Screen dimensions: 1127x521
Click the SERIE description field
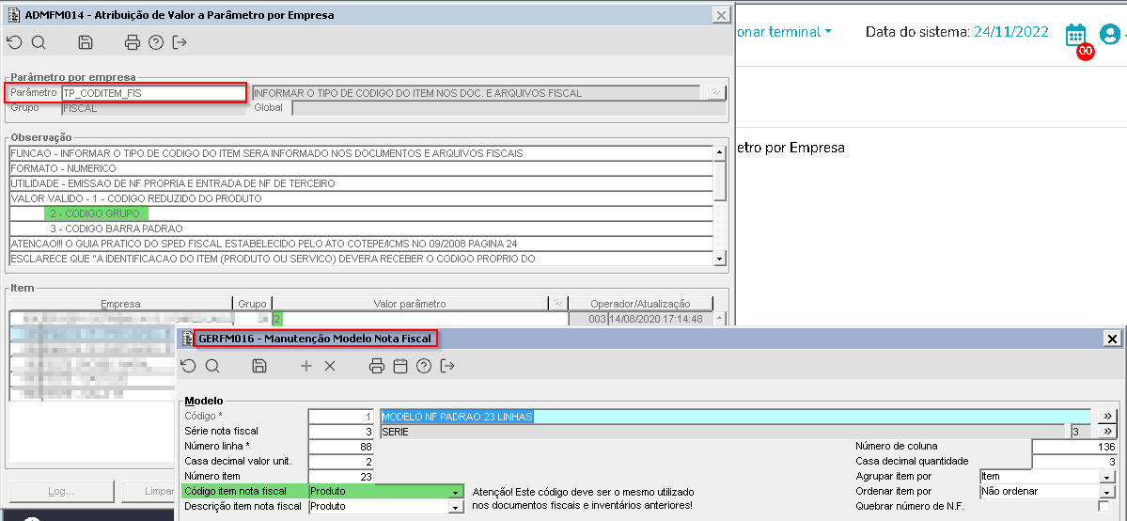[722, 431]
